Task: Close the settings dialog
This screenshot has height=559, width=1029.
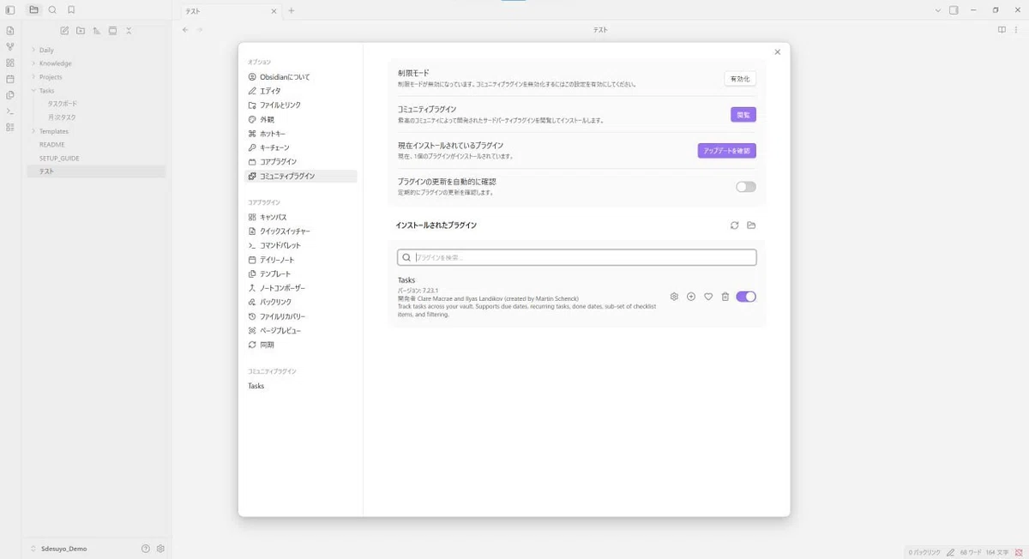Action: [x=778, y=52]
